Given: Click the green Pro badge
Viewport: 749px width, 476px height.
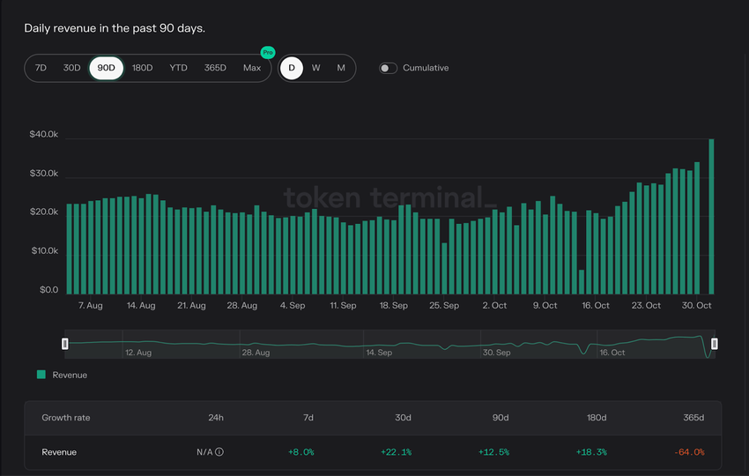Looking at the screenshot, I should [x=268, y=53].
